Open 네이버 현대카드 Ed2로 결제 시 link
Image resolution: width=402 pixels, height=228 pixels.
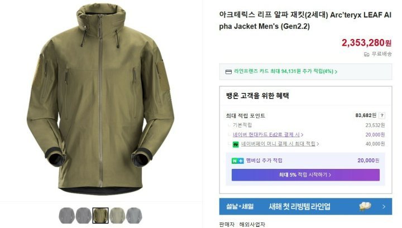[x=266, y=134]
